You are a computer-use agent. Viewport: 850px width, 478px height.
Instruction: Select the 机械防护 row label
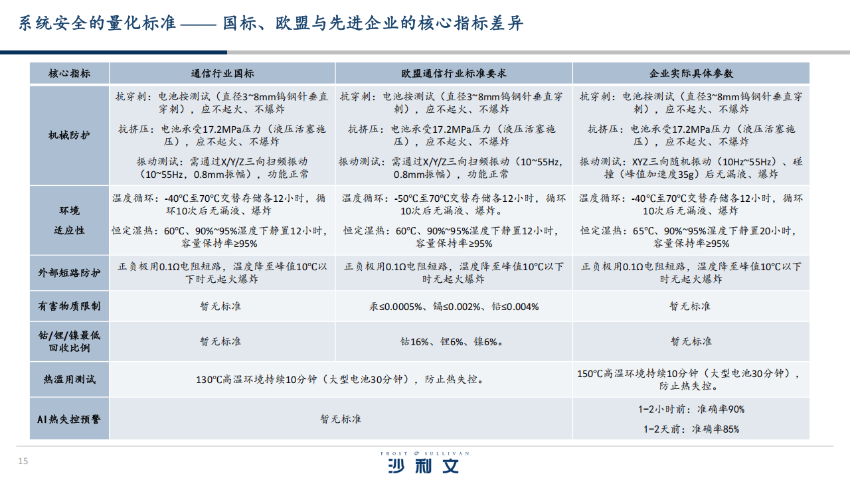pyautogui.click(x=69, y=135)
